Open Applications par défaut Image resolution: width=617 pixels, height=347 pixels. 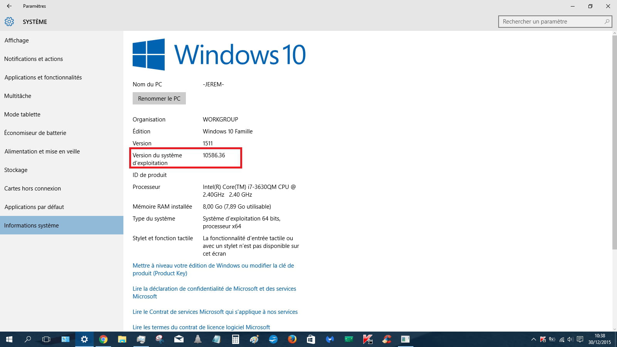pos(62,207)
